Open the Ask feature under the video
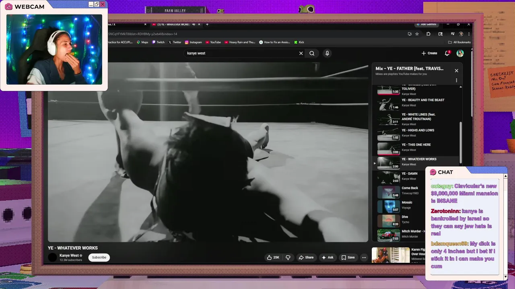This screenshot has height=289, width=515. tap(328, 257)
